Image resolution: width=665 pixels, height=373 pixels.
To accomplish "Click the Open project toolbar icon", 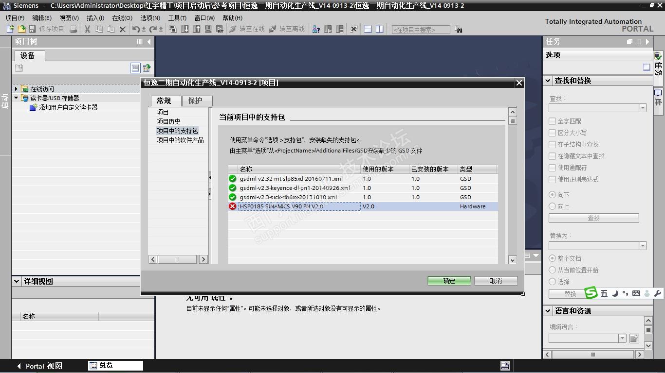I will tap(21, 29).
